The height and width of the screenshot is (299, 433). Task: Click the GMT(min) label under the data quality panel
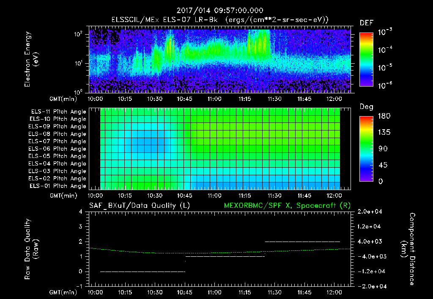click(63, 292)
